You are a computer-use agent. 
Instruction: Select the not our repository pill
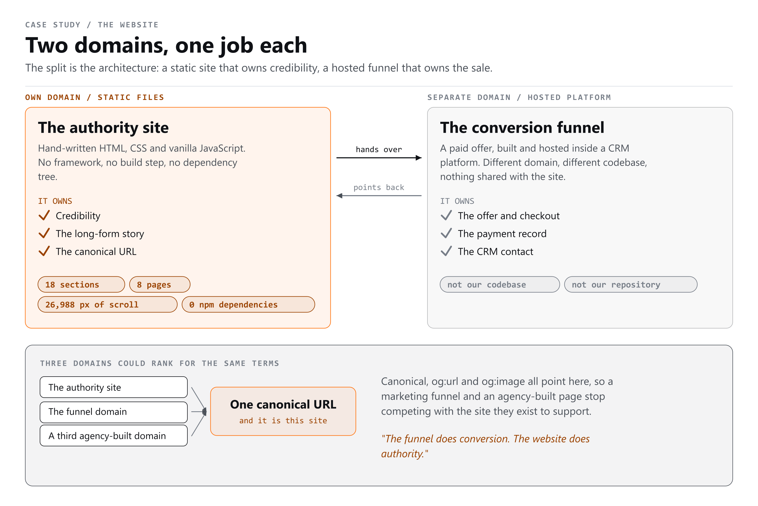[631, 285]
